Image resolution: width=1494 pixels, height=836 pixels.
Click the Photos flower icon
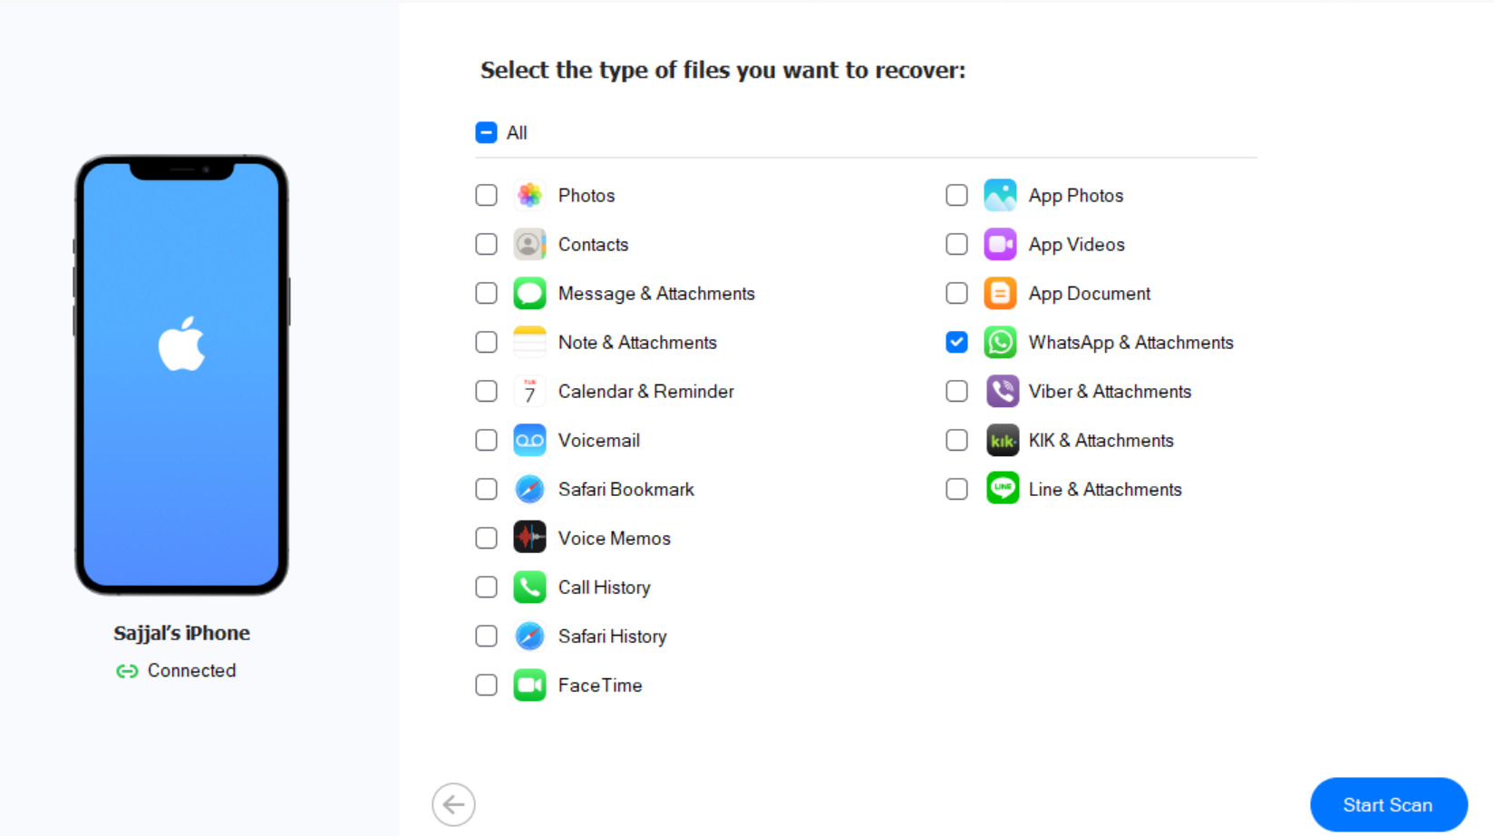click(529, 195)
